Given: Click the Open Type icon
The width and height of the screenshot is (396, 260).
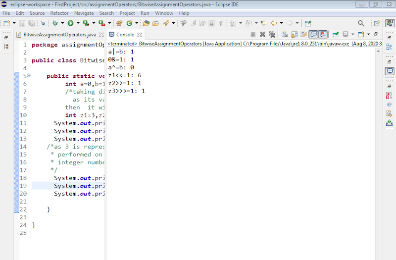Looking at the screenshot, I should pyautogui.click(x=146, y=23).
